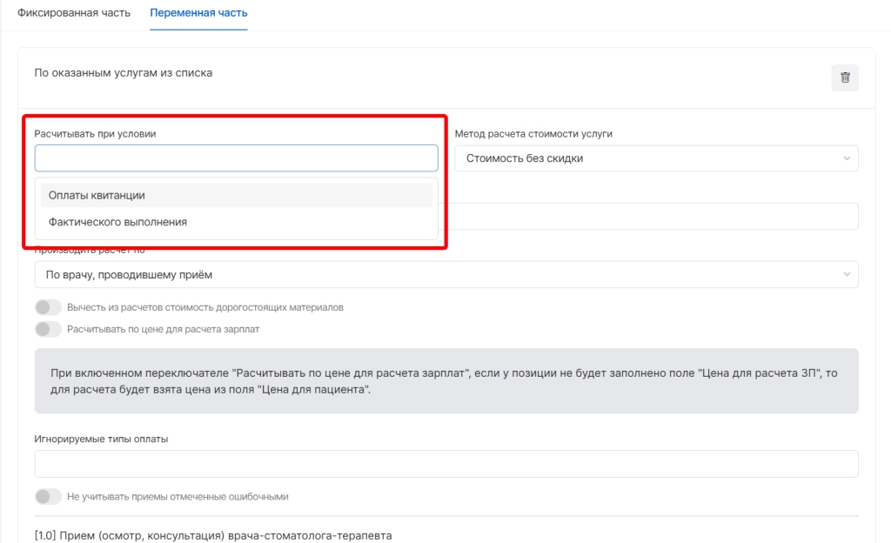The image size is (891, 543).
Task: Toggle "Расчитывать по цене для расчета зарплат"
Action: [48, 329]
